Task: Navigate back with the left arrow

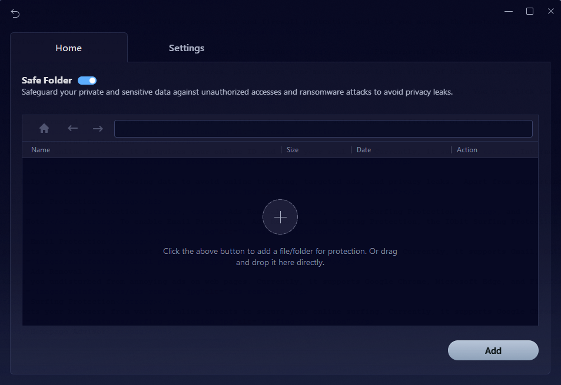Action: click(72, 128)
